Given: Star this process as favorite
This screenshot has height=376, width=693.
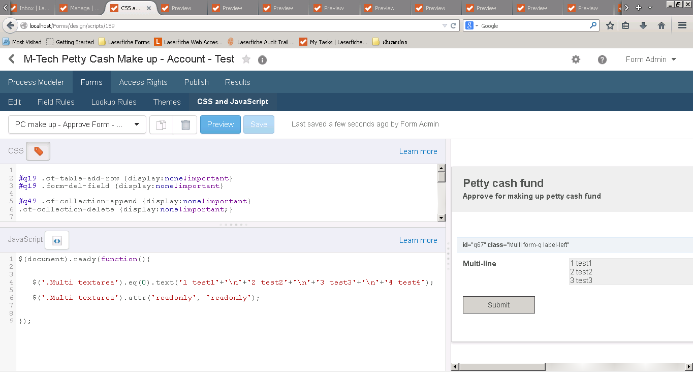Looking at the screenshot, I should (x=246, y=59).
